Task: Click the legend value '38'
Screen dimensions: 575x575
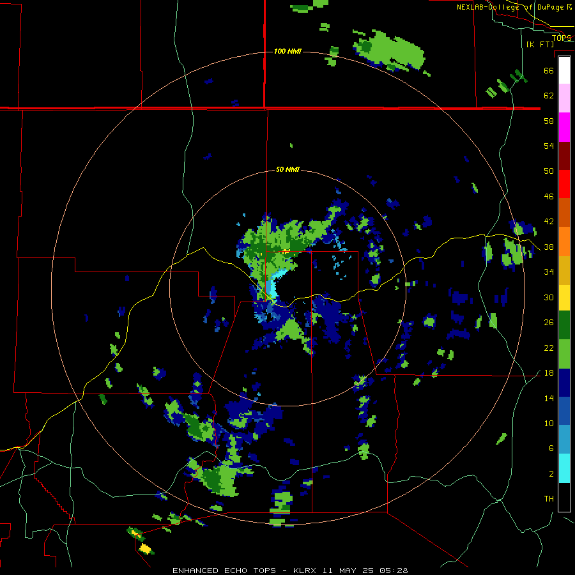Action: point(549,247)
